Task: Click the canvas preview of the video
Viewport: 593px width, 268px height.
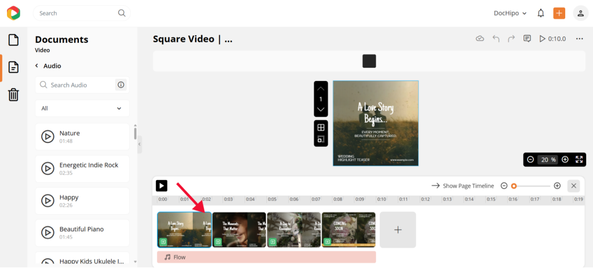Action: pyautogui.click(x=375, y=123)
